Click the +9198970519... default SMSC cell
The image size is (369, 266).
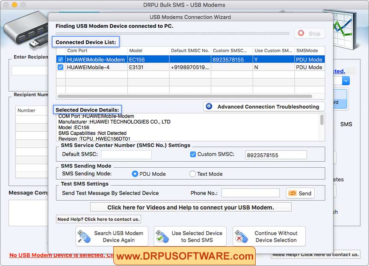pos(190,67)
